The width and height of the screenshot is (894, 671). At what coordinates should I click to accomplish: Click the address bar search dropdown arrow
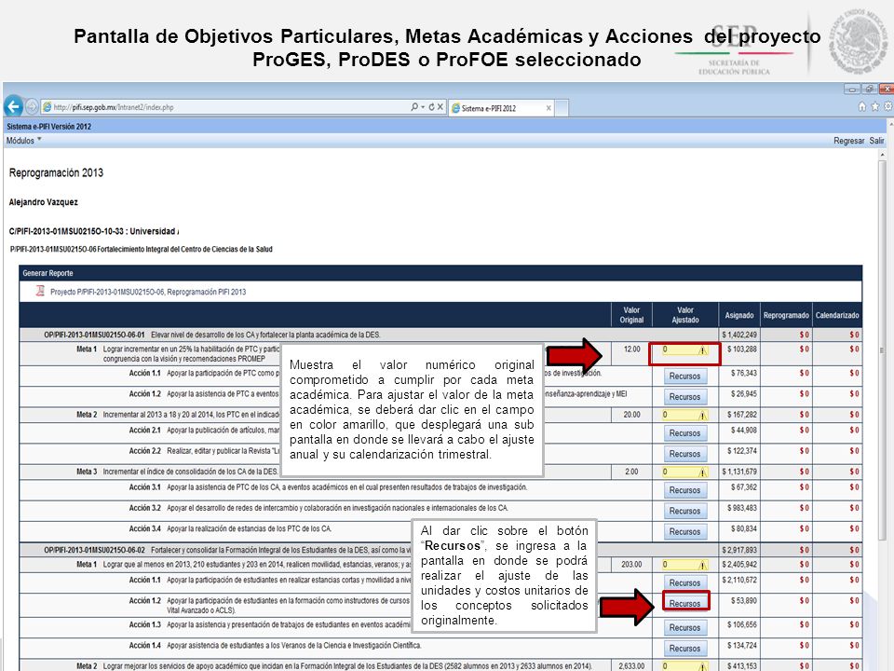click(x=423, y=106)
